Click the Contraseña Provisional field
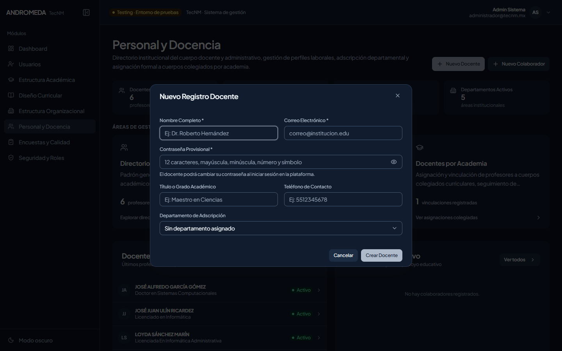This screenshot has height=351, width=562. (281, 162)
